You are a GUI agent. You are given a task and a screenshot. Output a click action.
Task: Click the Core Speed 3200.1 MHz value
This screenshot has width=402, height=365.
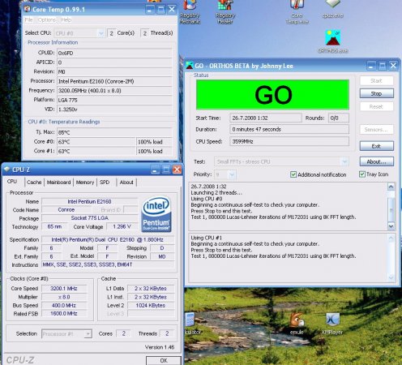(x=64, y=289)
